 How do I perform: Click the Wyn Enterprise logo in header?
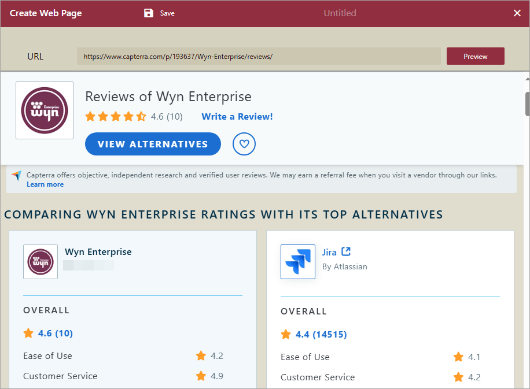(x=45, y=110)
